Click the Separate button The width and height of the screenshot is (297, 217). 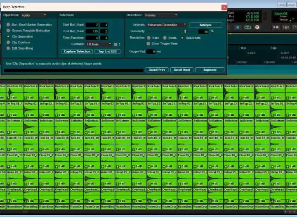pos(210,70)
